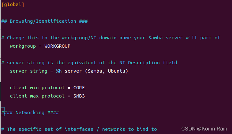This screenshot has height=134, width=232.
Task: Click the CSDN @Koi in Rain watermark
Action: pos(204,129)
